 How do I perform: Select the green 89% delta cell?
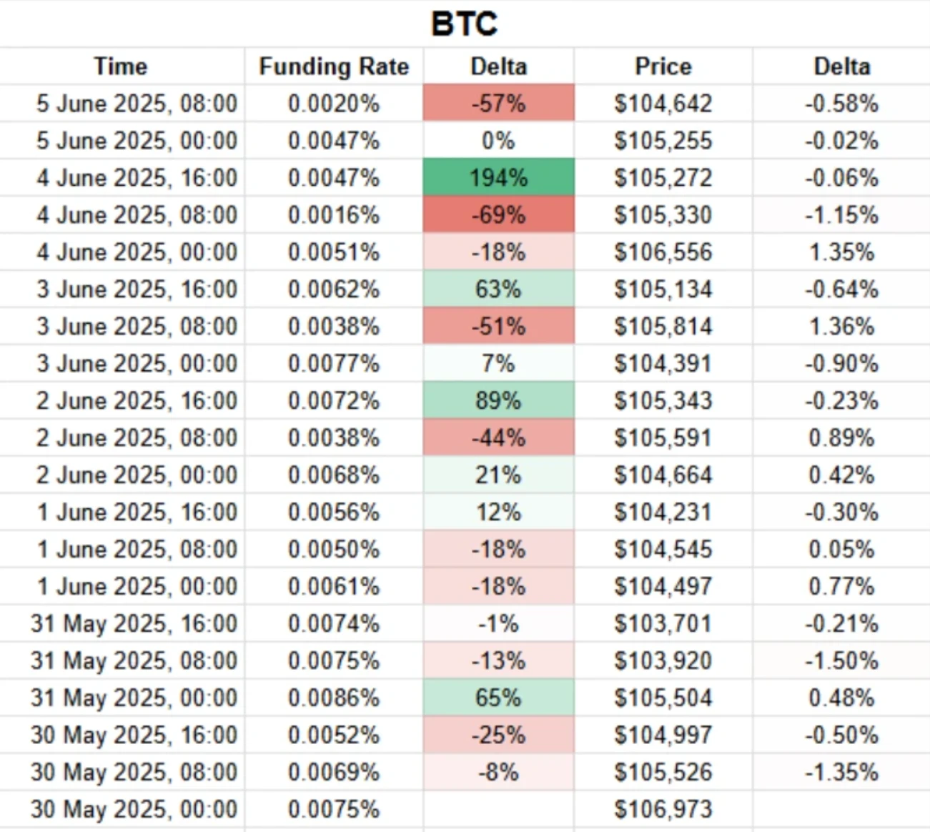coord(498,401)
